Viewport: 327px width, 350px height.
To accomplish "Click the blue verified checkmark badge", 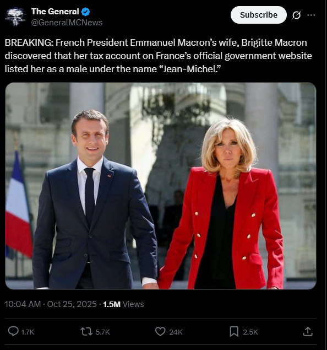I will 85,12.
